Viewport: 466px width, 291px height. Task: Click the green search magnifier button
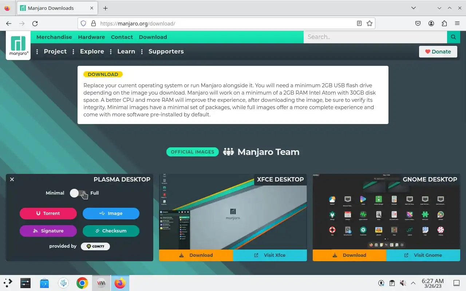[453, 37]
